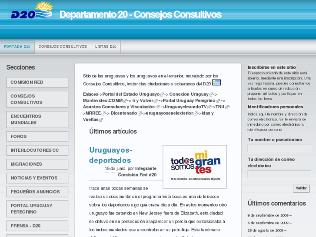Click the Últimos comentarios heading
This screenshot has width=316, height=237.
tap(277, 204)
